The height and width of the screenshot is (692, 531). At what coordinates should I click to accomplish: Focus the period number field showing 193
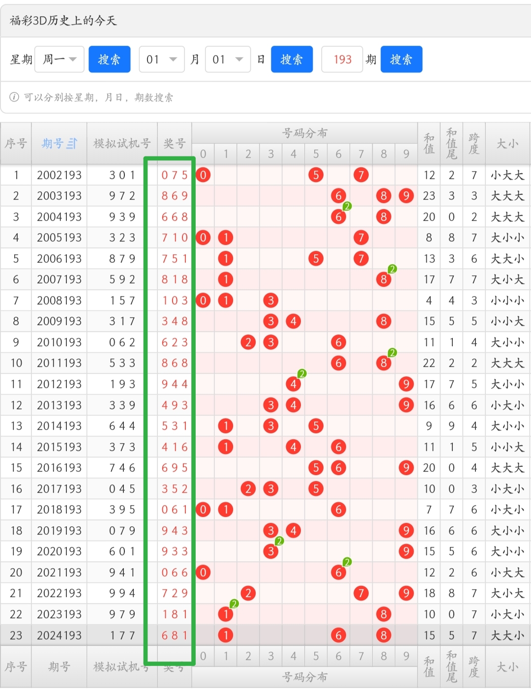pyautogui.click(x=342, y=60)
